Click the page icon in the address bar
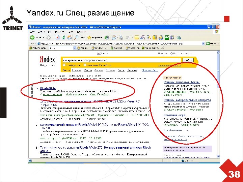The height and width of the screenshot is (182, 243). point(39,43)
